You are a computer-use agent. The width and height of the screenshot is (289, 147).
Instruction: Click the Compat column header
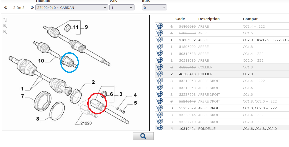(x=250, y=19)
